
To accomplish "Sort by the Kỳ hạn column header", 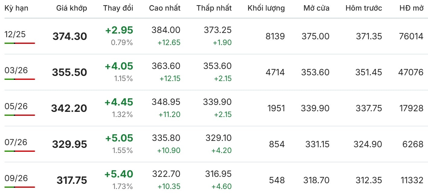I will (x=16, y=8).
